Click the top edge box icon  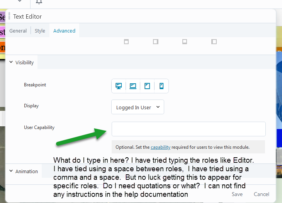(126, 41)
